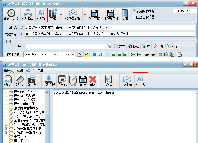Open the 工具 menu
Viewport: 198px width, 143px height.
tap(40, 71)
